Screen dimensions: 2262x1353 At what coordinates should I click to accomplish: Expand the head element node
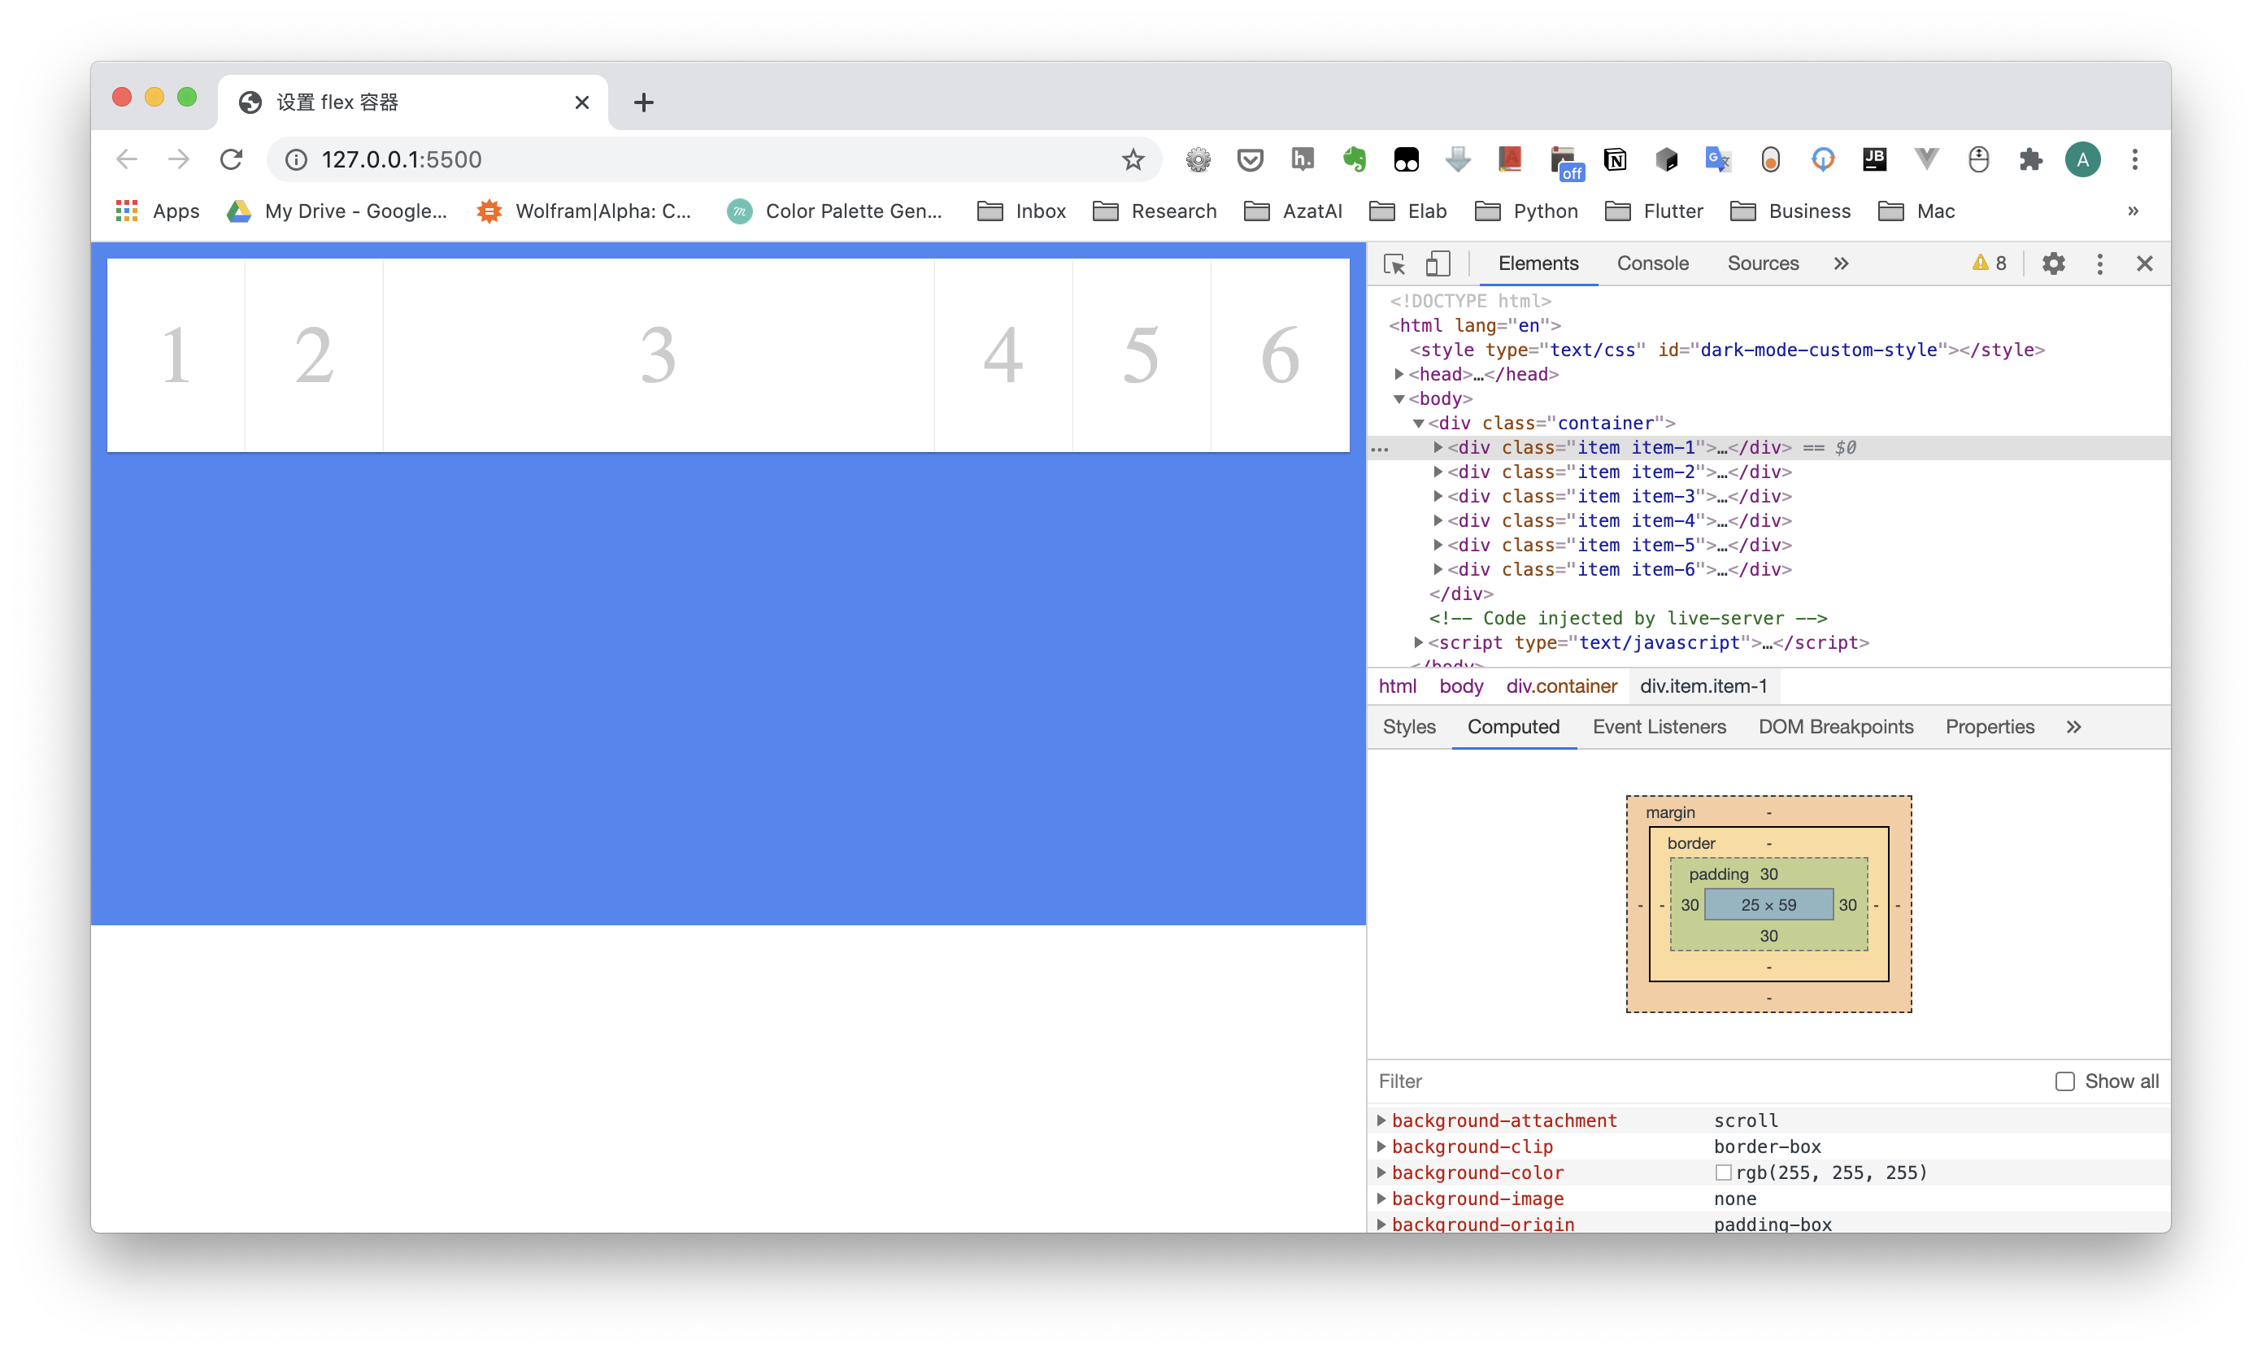[x=1399, y=374]
